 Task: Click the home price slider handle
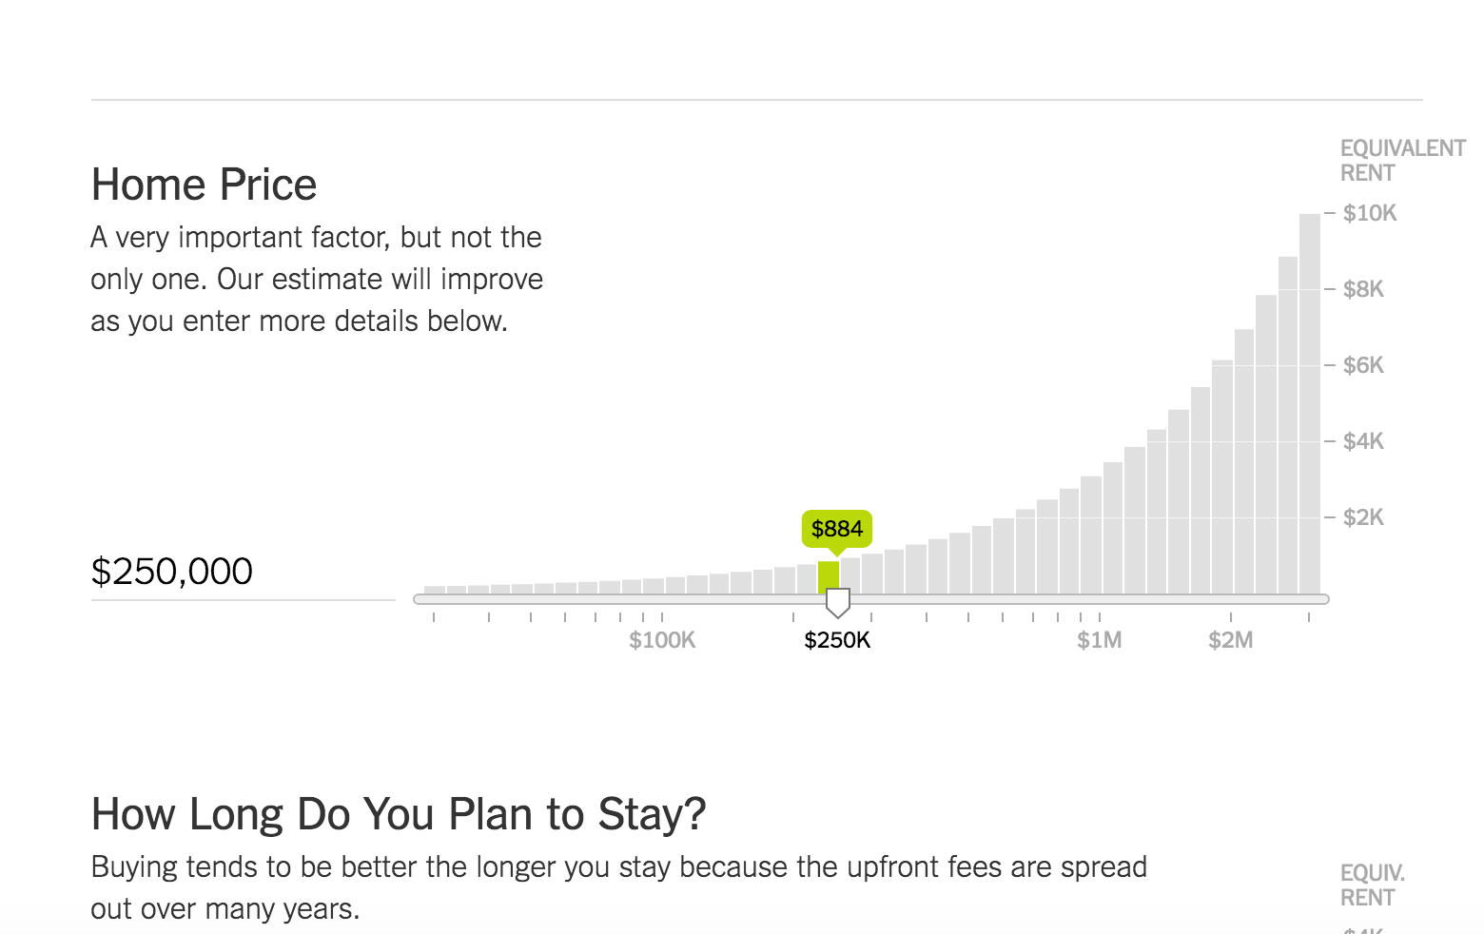pos(837,602)
